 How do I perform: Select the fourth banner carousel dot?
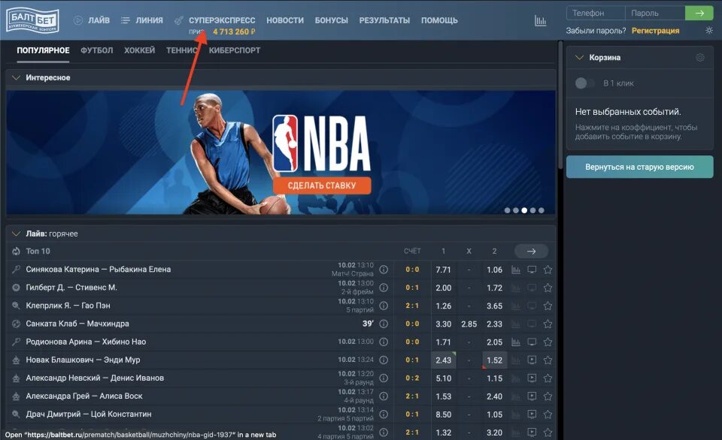(x=532, y=210)
